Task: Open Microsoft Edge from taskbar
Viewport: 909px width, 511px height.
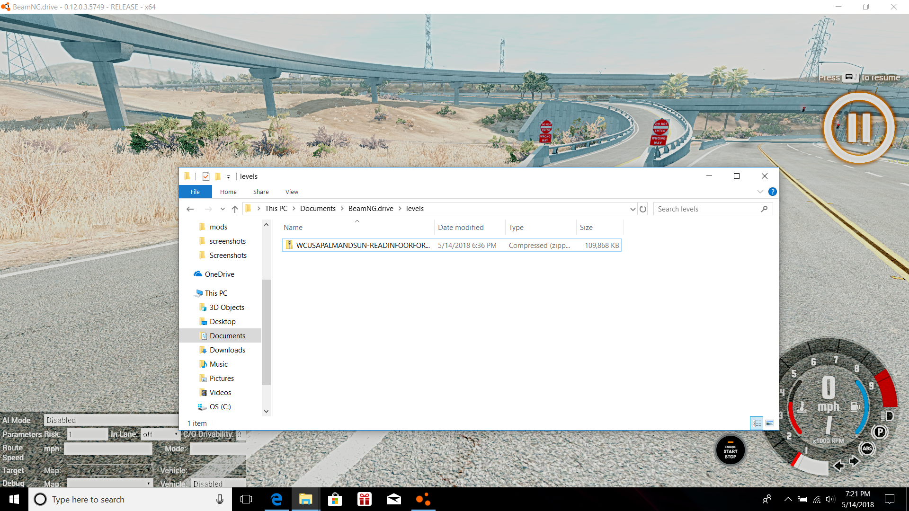Action: [x=276, y=499]
